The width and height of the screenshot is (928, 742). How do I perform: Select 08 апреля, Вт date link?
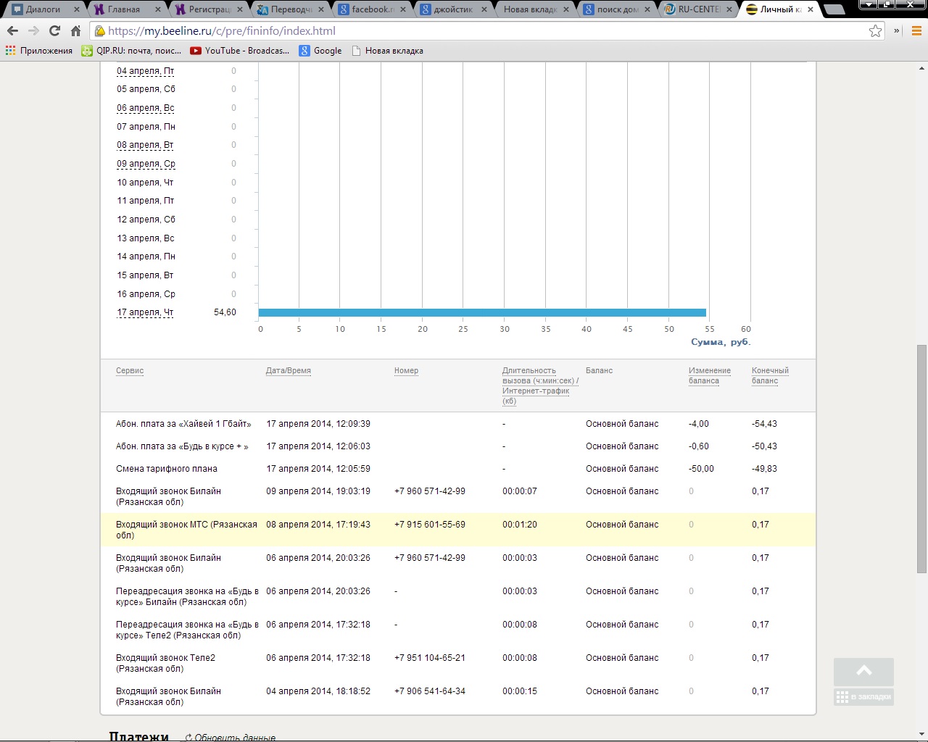coord(145,145)
